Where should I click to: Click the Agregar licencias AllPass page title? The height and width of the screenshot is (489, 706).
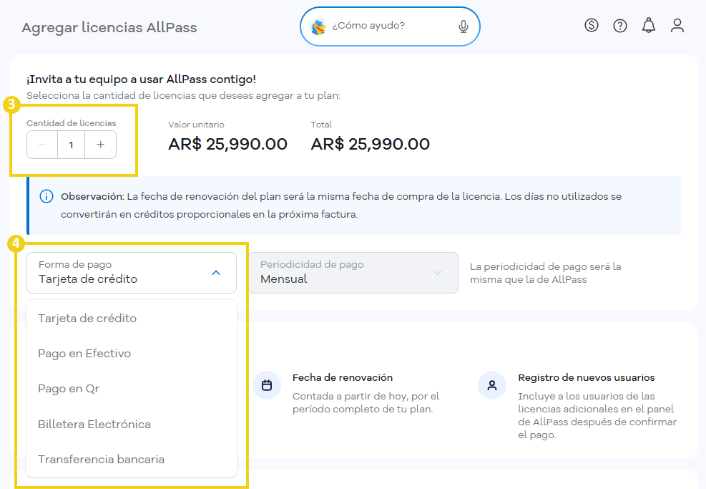109,27
